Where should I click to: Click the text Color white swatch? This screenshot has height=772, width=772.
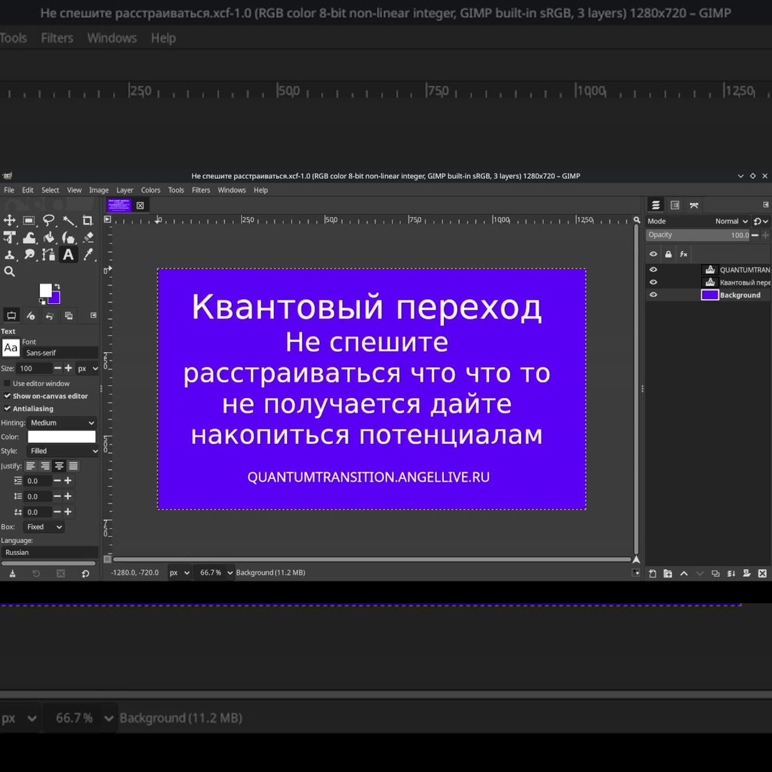[62, 437]
